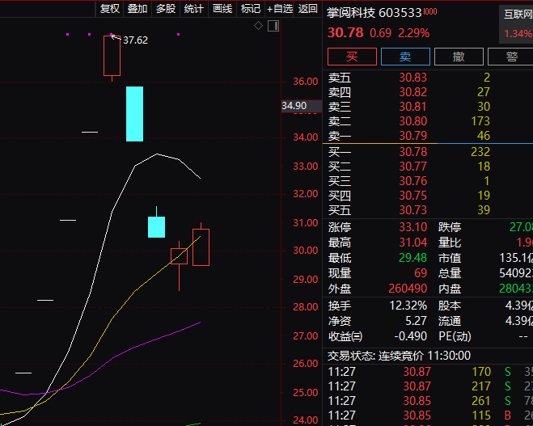Click the current price 30.78
Viewport: 533px width, 426px height.
point(345,33)
